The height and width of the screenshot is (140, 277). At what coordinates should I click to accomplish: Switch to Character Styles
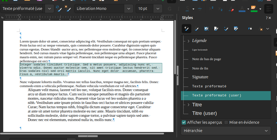point(196,29)
